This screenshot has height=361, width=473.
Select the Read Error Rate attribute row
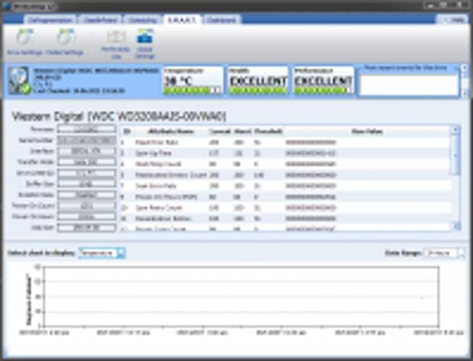[x=285, y=142]
